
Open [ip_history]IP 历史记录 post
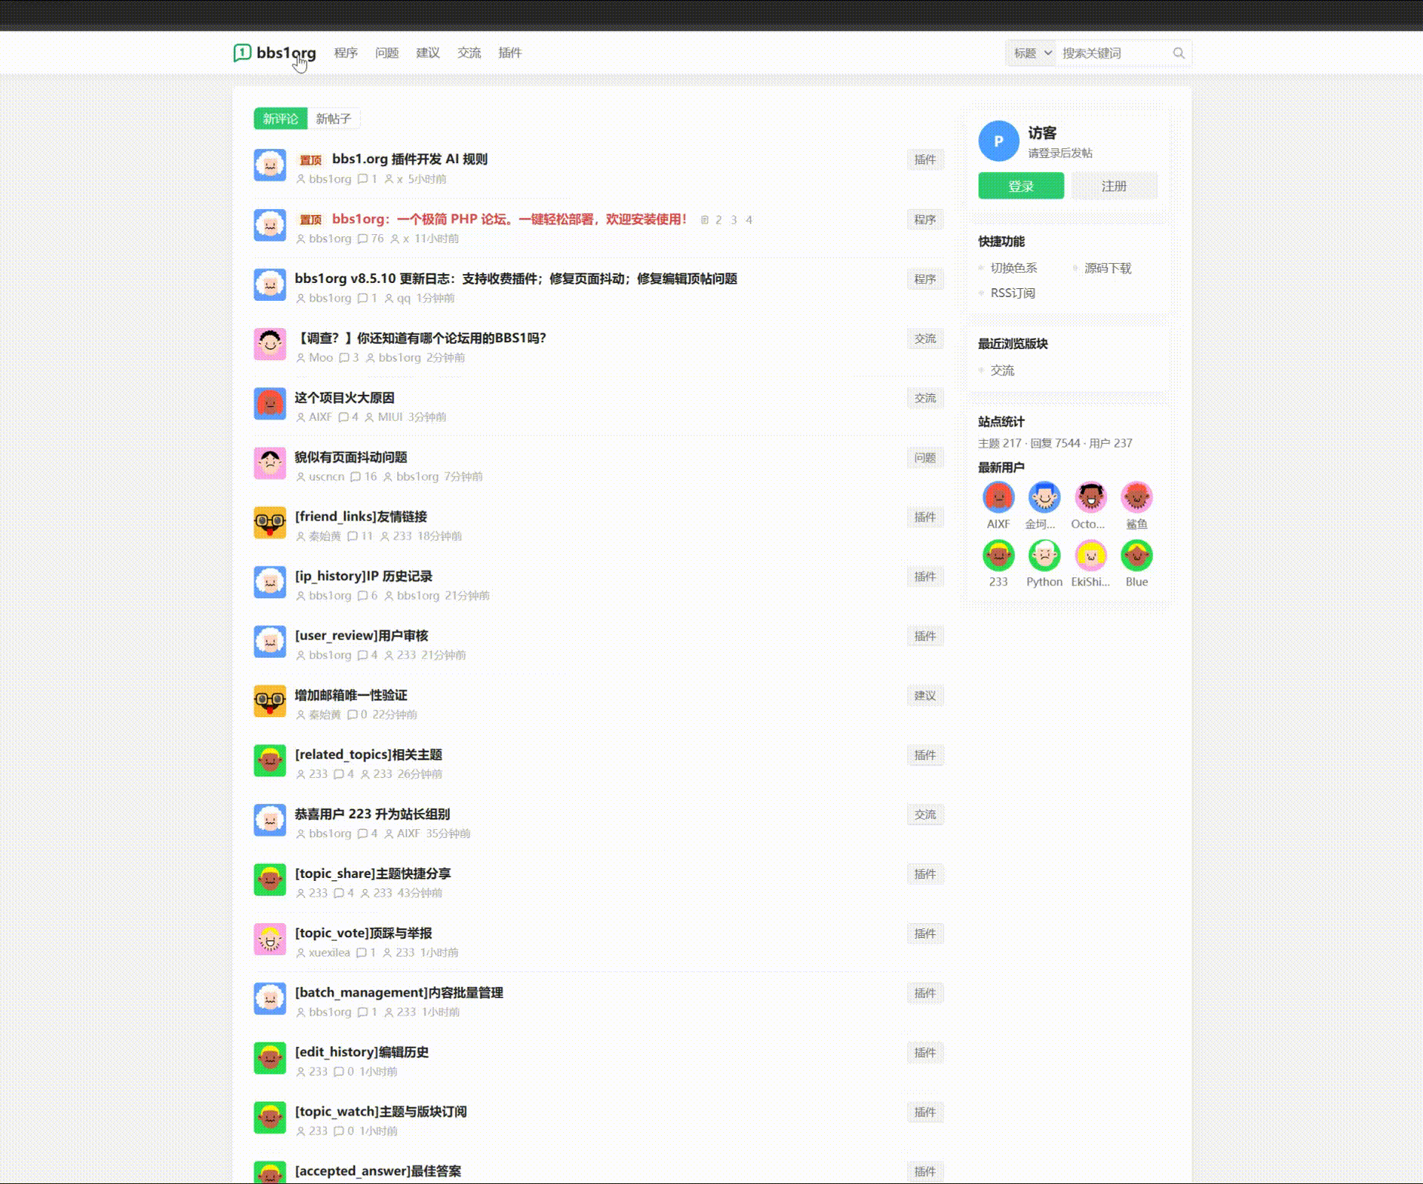point(364,576)
